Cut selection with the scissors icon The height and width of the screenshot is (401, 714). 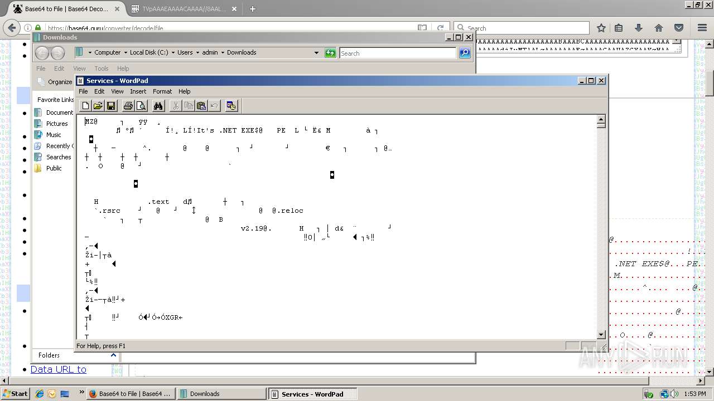click(x=176, y=105)
